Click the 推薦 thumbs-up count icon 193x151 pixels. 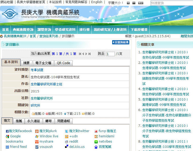(33, 114)
